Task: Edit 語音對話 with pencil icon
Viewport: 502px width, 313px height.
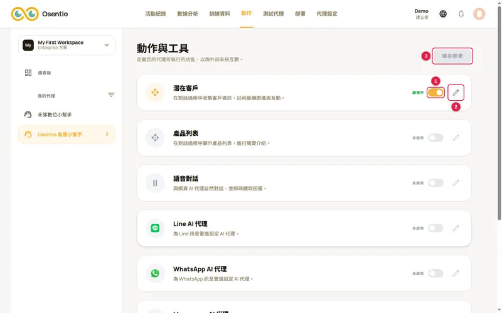Action: 456,183
